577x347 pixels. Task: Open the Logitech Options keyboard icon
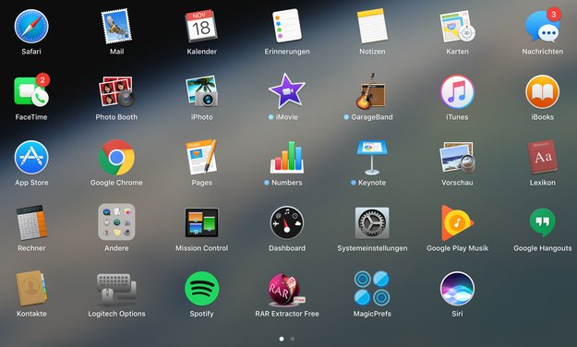pos(116,290)
